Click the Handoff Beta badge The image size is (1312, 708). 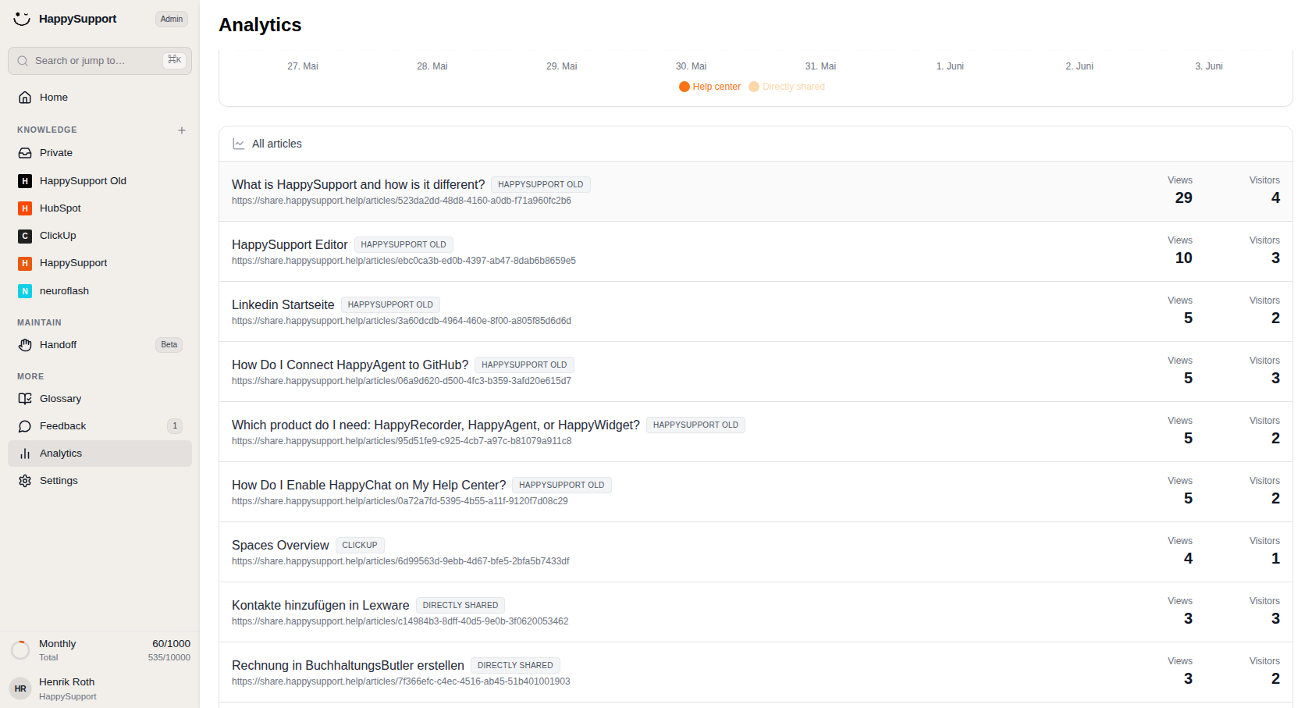pyautogui.click(x=169, y=345)
